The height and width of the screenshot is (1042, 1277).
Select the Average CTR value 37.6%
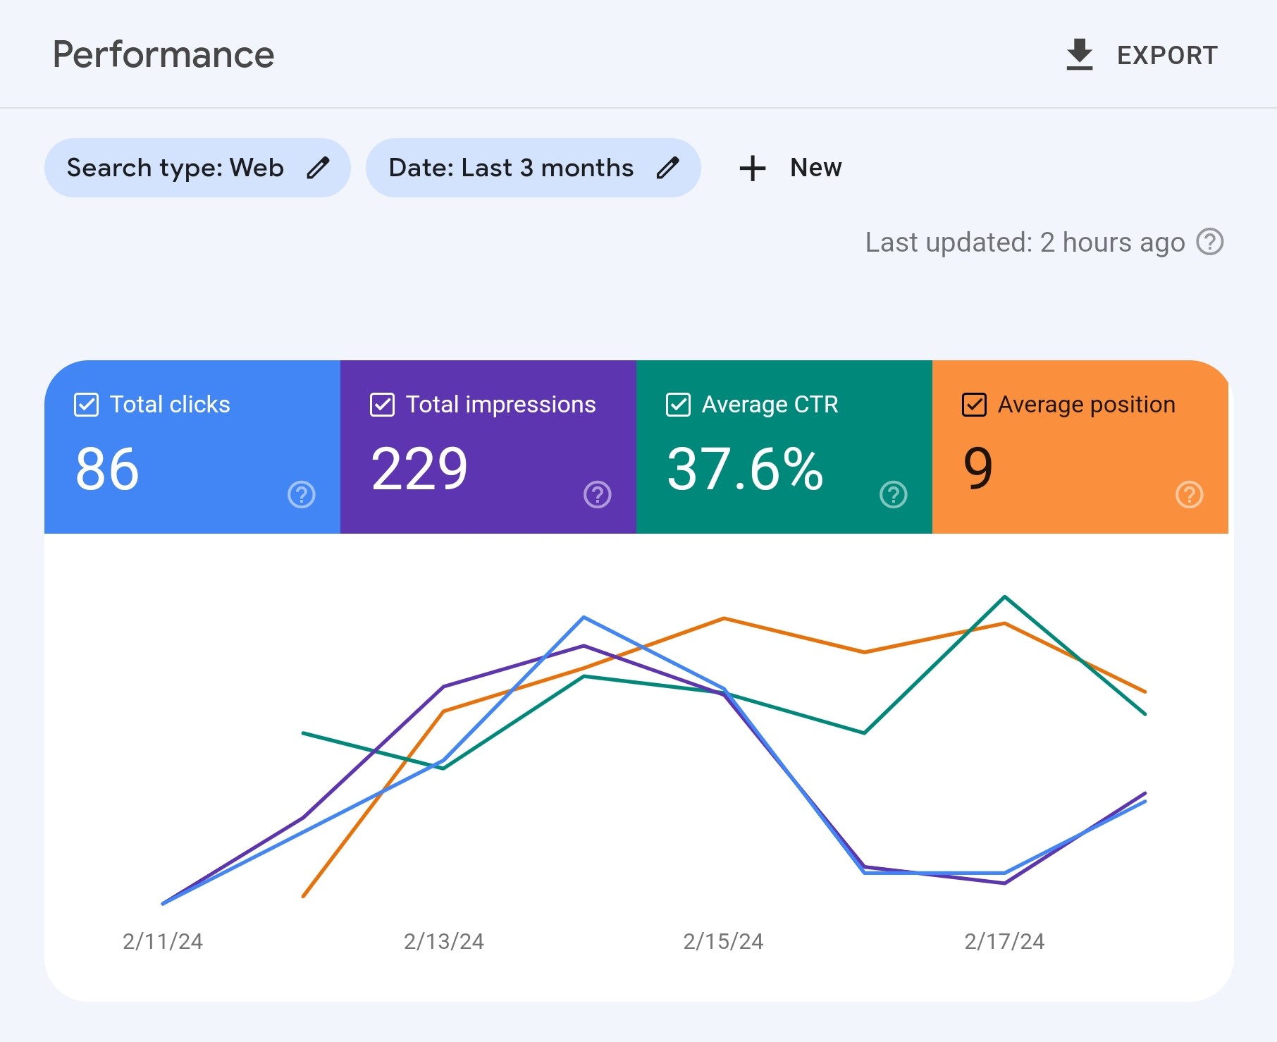[x=745, y=469]
